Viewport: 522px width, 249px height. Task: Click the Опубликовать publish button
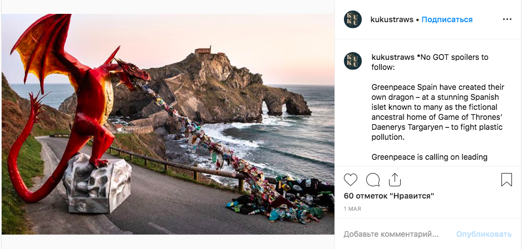pyautogui.click(x=484, y=235)
